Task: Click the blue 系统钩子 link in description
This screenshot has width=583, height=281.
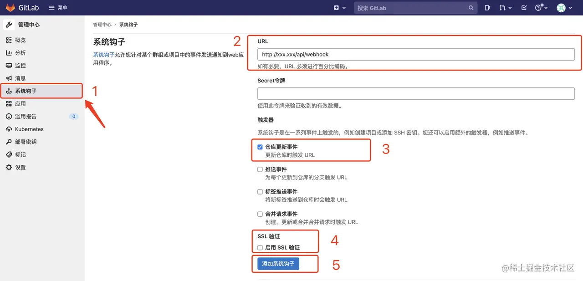Action: (104, 55)
